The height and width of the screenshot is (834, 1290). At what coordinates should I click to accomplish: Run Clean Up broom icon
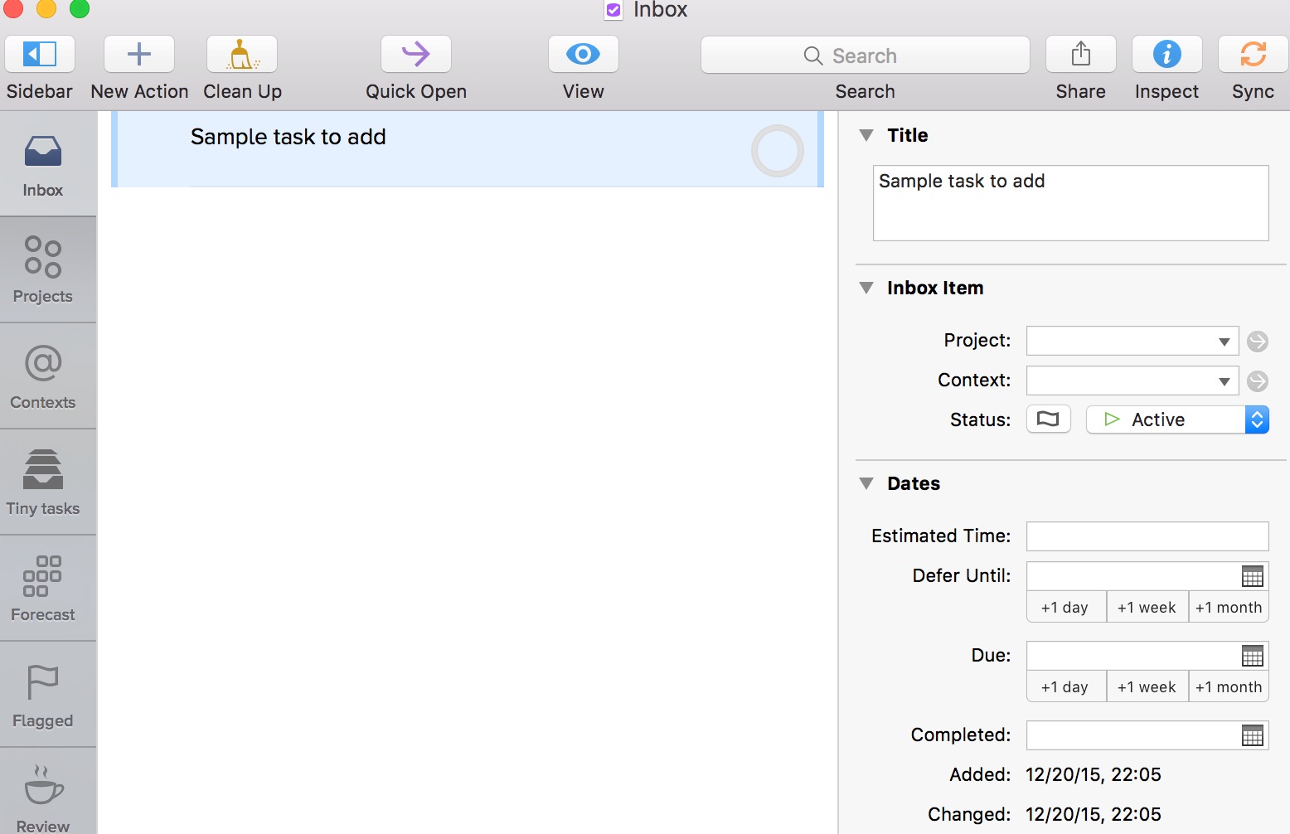click(242, 55)
